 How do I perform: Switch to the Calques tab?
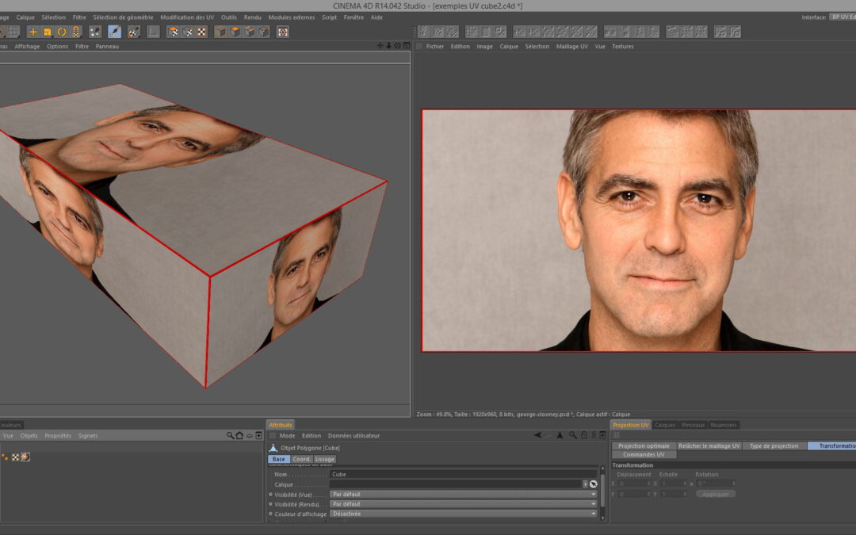[x=665, y=425]
